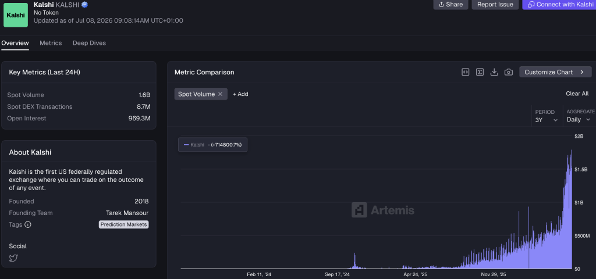Click the Report Issue button
The image size is (596, 279).
[495, 5]
